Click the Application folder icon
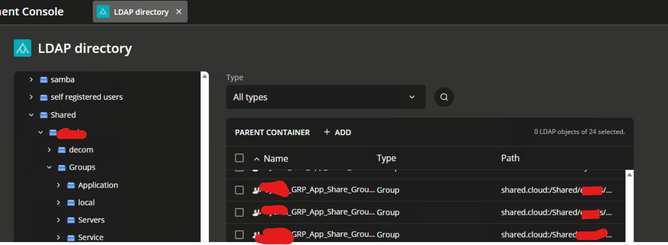This screenshot has width=668, height=245. click(x=71, y=185)
